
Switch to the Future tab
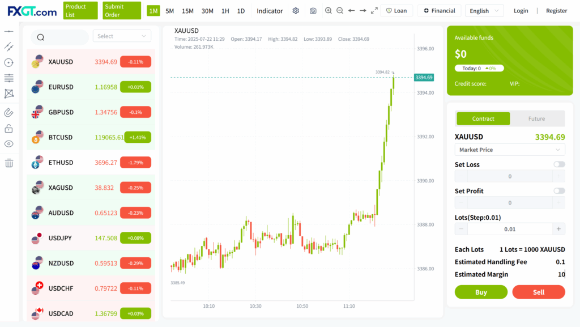point(536,119)
